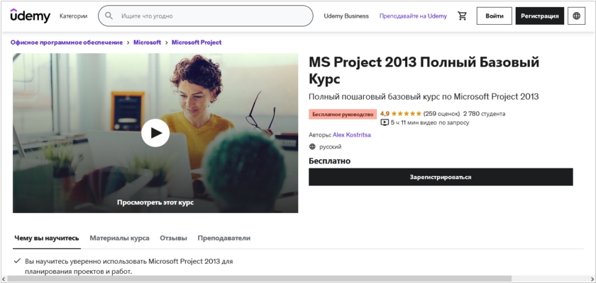Screen dimensions: 596x283
Task: Click Просмотреть этот курс caption
Action: point(155,202)
